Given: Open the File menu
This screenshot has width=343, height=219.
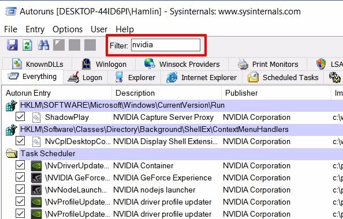Looking at the screenshot, I should (x=10, y=29).
